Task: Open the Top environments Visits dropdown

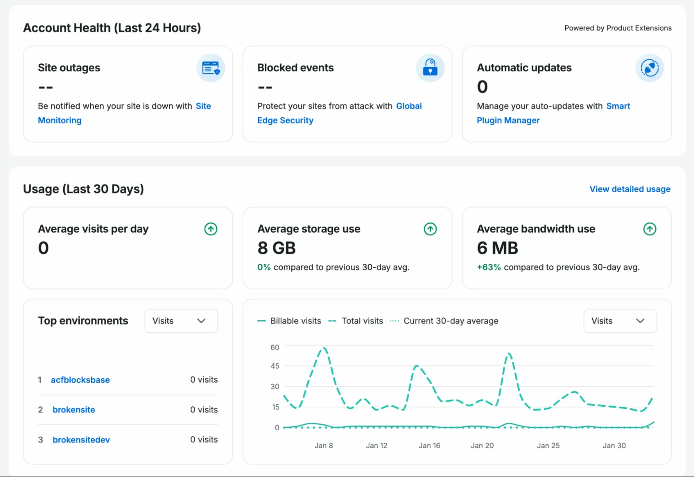Action: point(181,321)
